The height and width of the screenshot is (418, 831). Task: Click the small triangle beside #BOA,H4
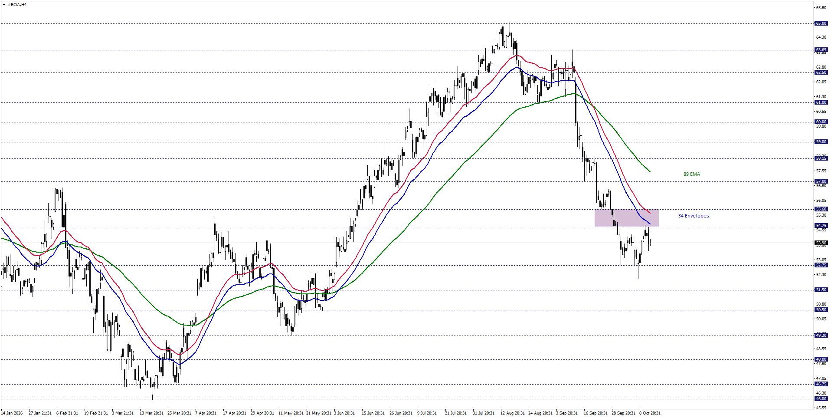tap(4, 5)
